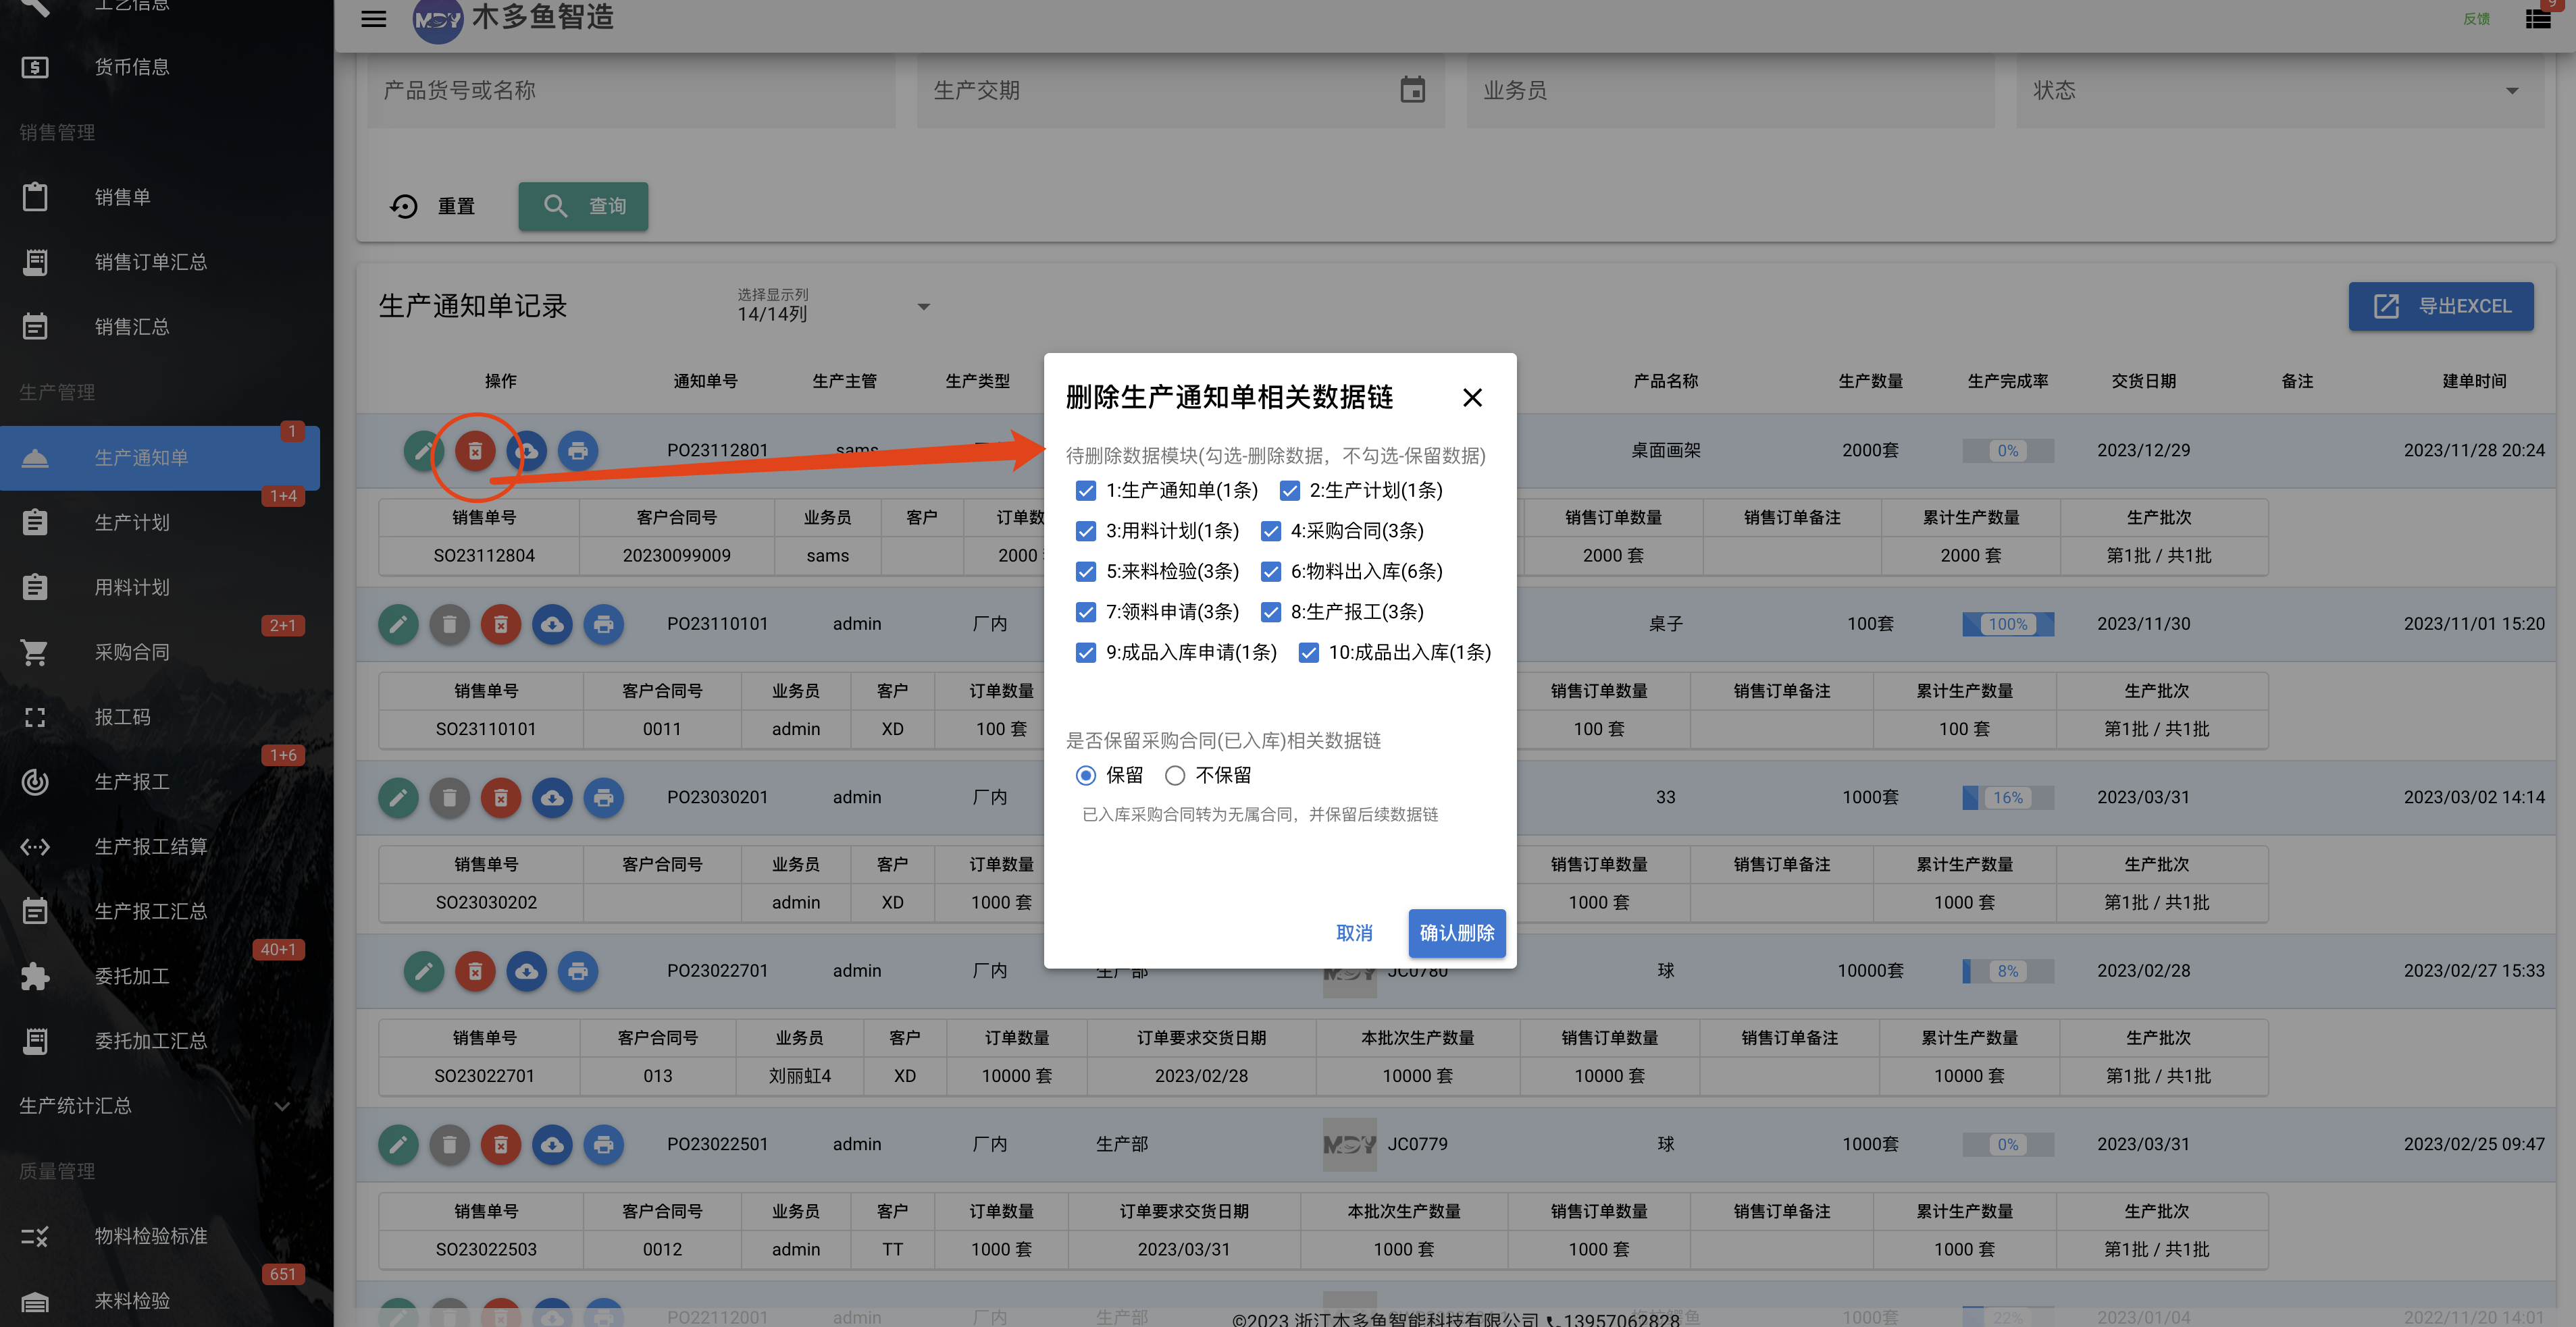Click the gray trash icon for PO23022501
The height and width of the screenshot is (1327, 2576).
click(450, 1145)
